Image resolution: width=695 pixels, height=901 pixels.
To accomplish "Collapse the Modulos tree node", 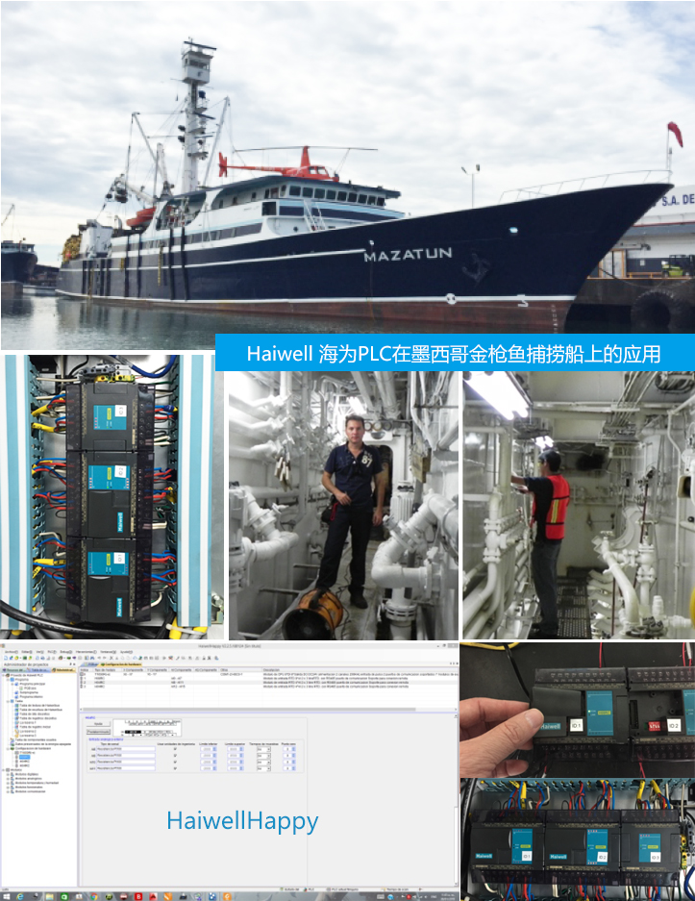I will (4, 770).
